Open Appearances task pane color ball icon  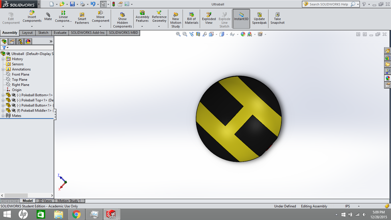[x=388, y=78]
